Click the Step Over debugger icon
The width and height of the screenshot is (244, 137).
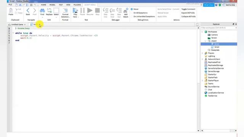click(x=112, y=11)
